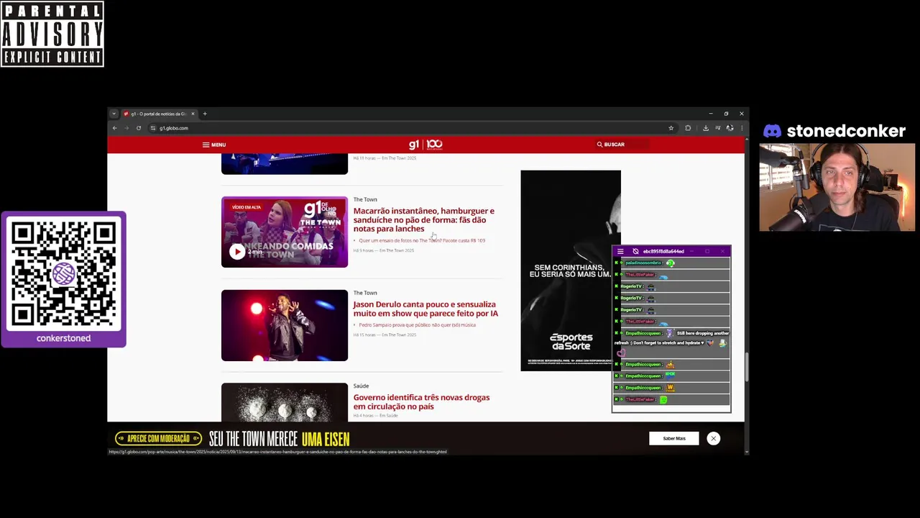Click paladinoosombrio username in chat
920x518 pixels.
click(643, 263)
